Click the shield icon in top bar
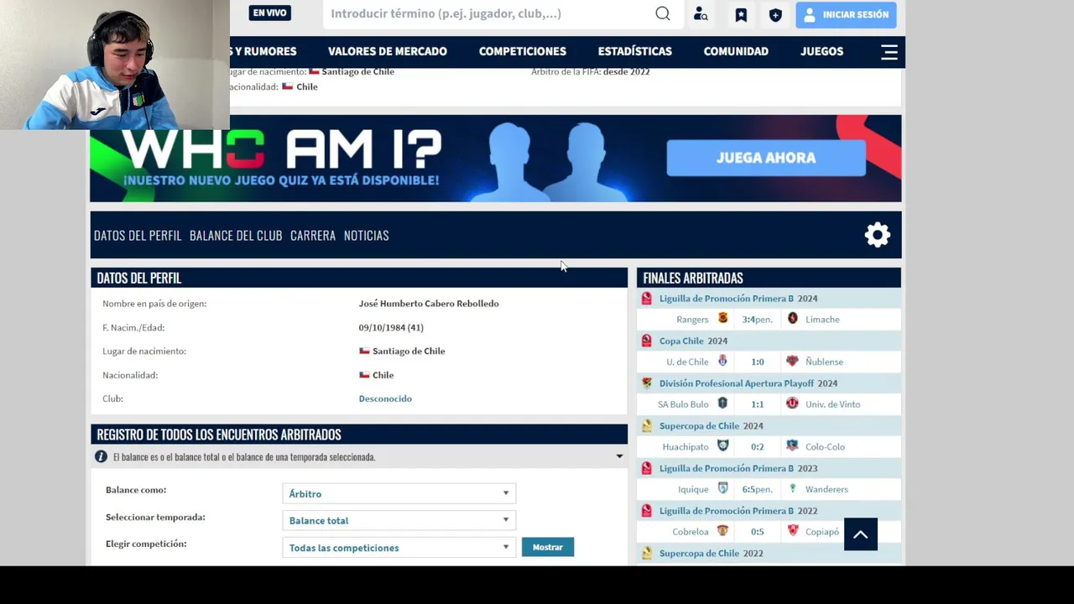 pyautogui.click(x=775, y=14)
